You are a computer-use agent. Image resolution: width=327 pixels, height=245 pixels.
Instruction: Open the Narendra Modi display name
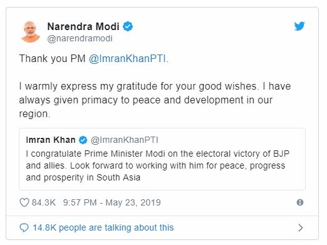pyautogui.click(x=83, y=26)
